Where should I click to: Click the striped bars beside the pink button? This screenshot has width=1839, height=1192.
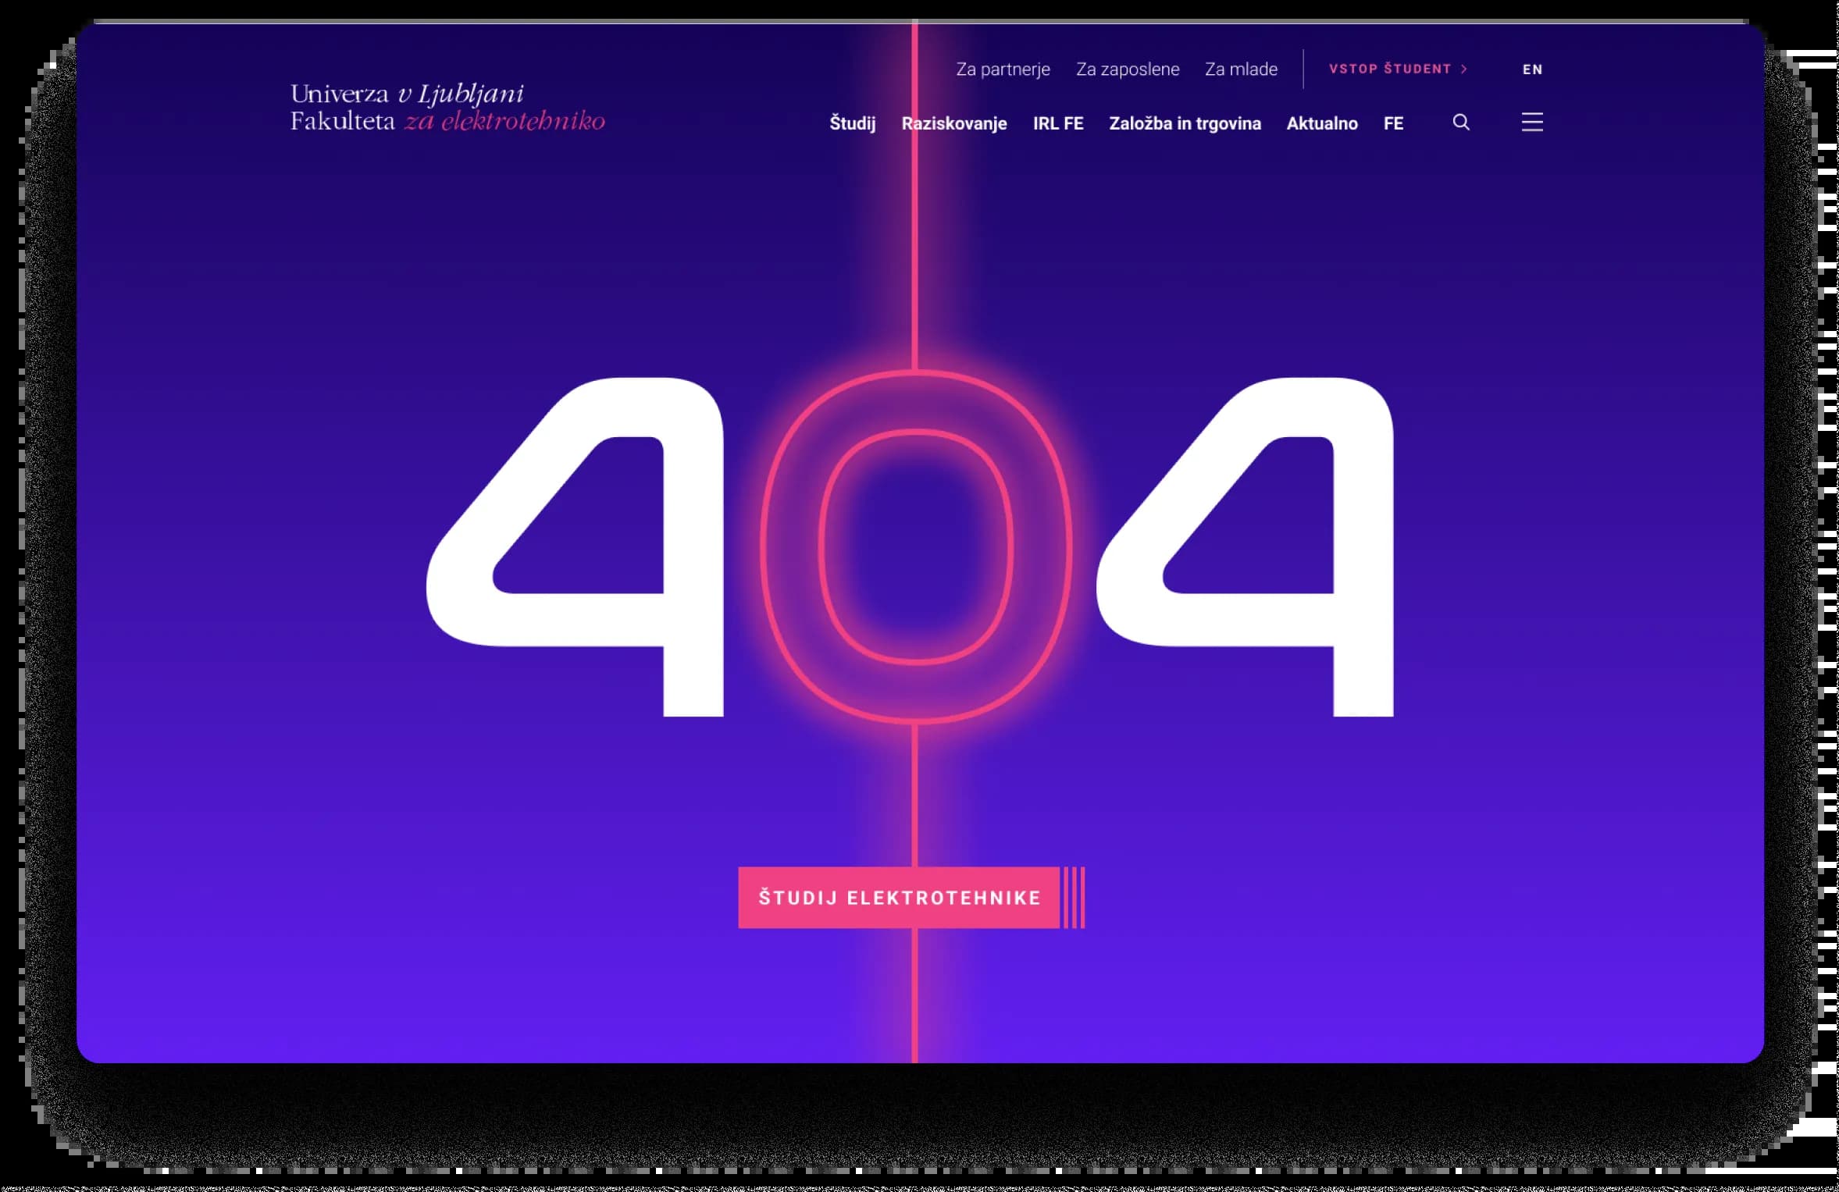[1075, 898]
